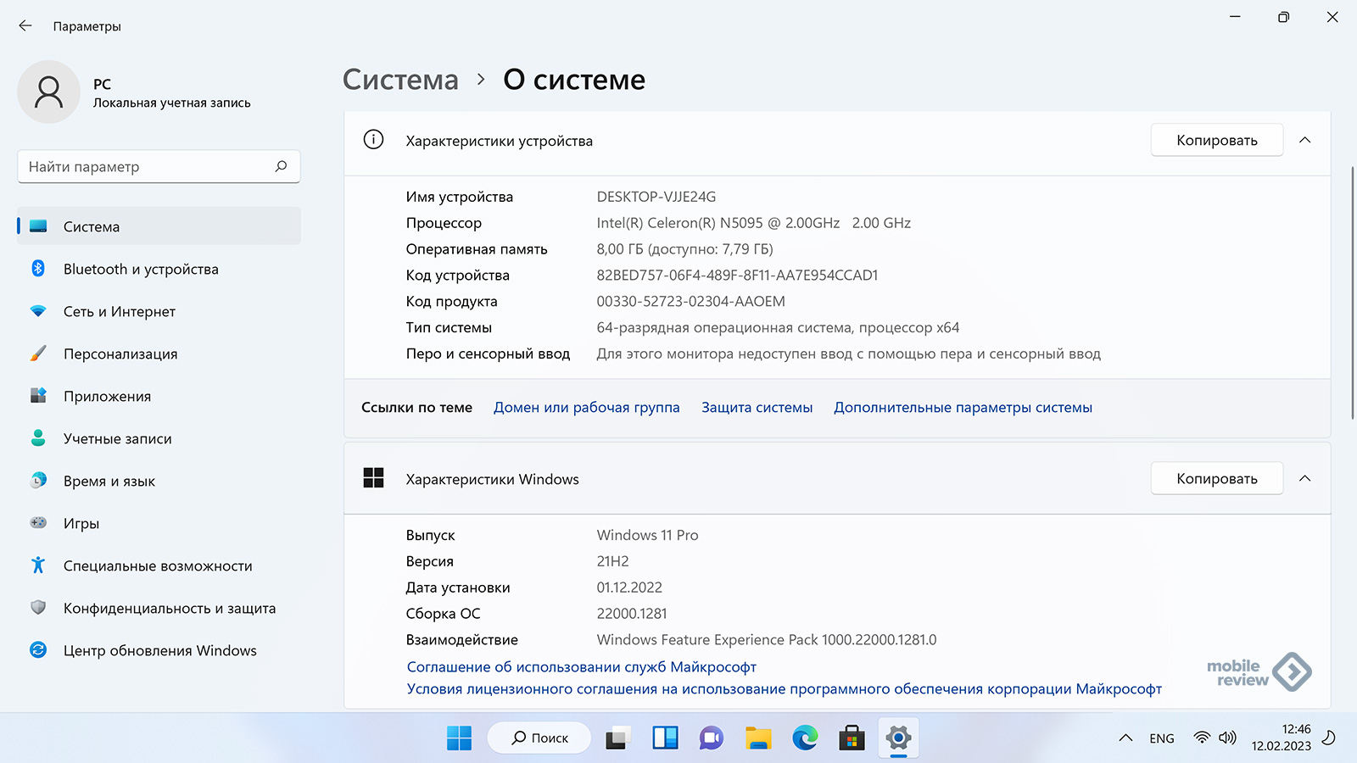Click the Windows logo beside Характеристики Windows
This screenshot has height=763, width=1357.
(x=373, y=478)
